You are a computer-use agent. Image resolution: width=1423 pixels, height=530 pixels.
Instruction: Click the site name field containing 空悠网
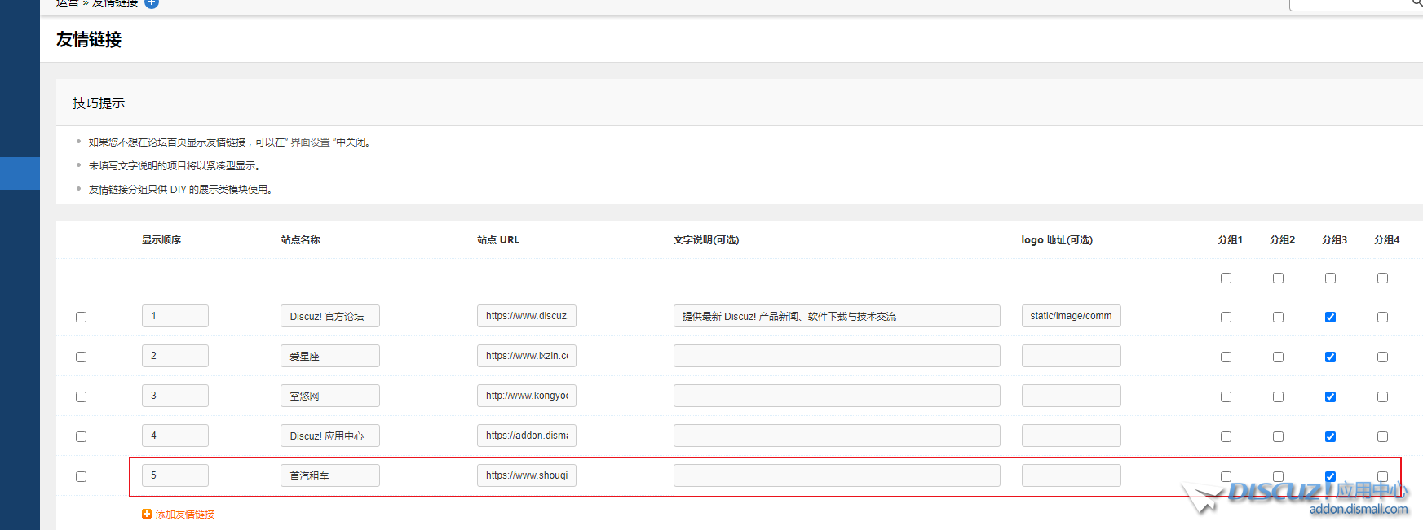coord(329,396)
